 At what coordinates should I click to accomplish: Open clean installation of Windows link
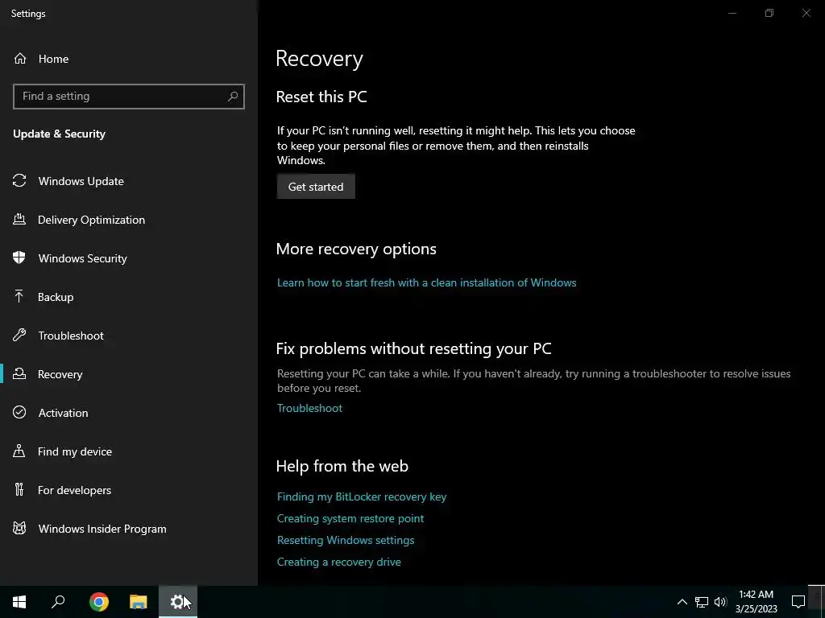(x=427, y=282)
